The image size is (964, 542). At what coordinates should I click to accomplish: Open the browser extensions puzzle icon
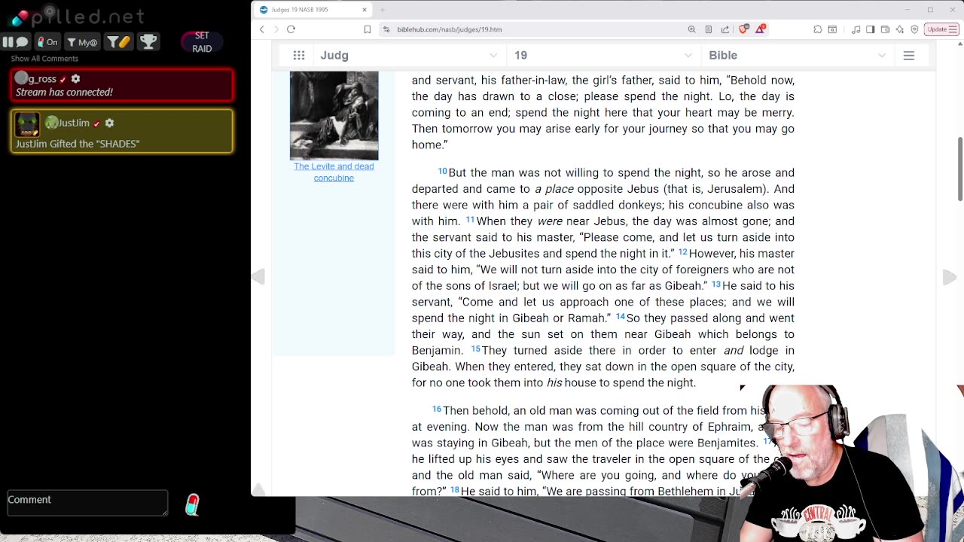pyautogui.click(x=818, y=29)
